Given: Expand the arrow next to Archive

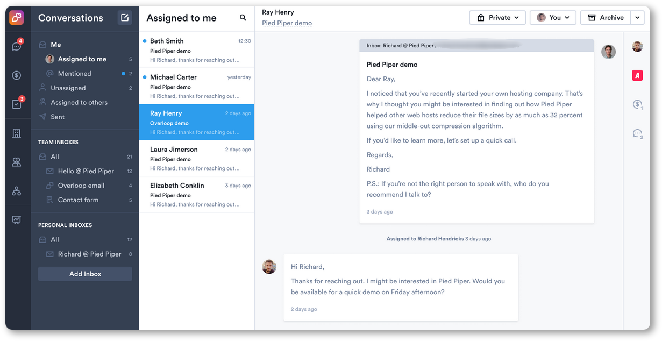Looking at the screenshot, I should 637,18.
